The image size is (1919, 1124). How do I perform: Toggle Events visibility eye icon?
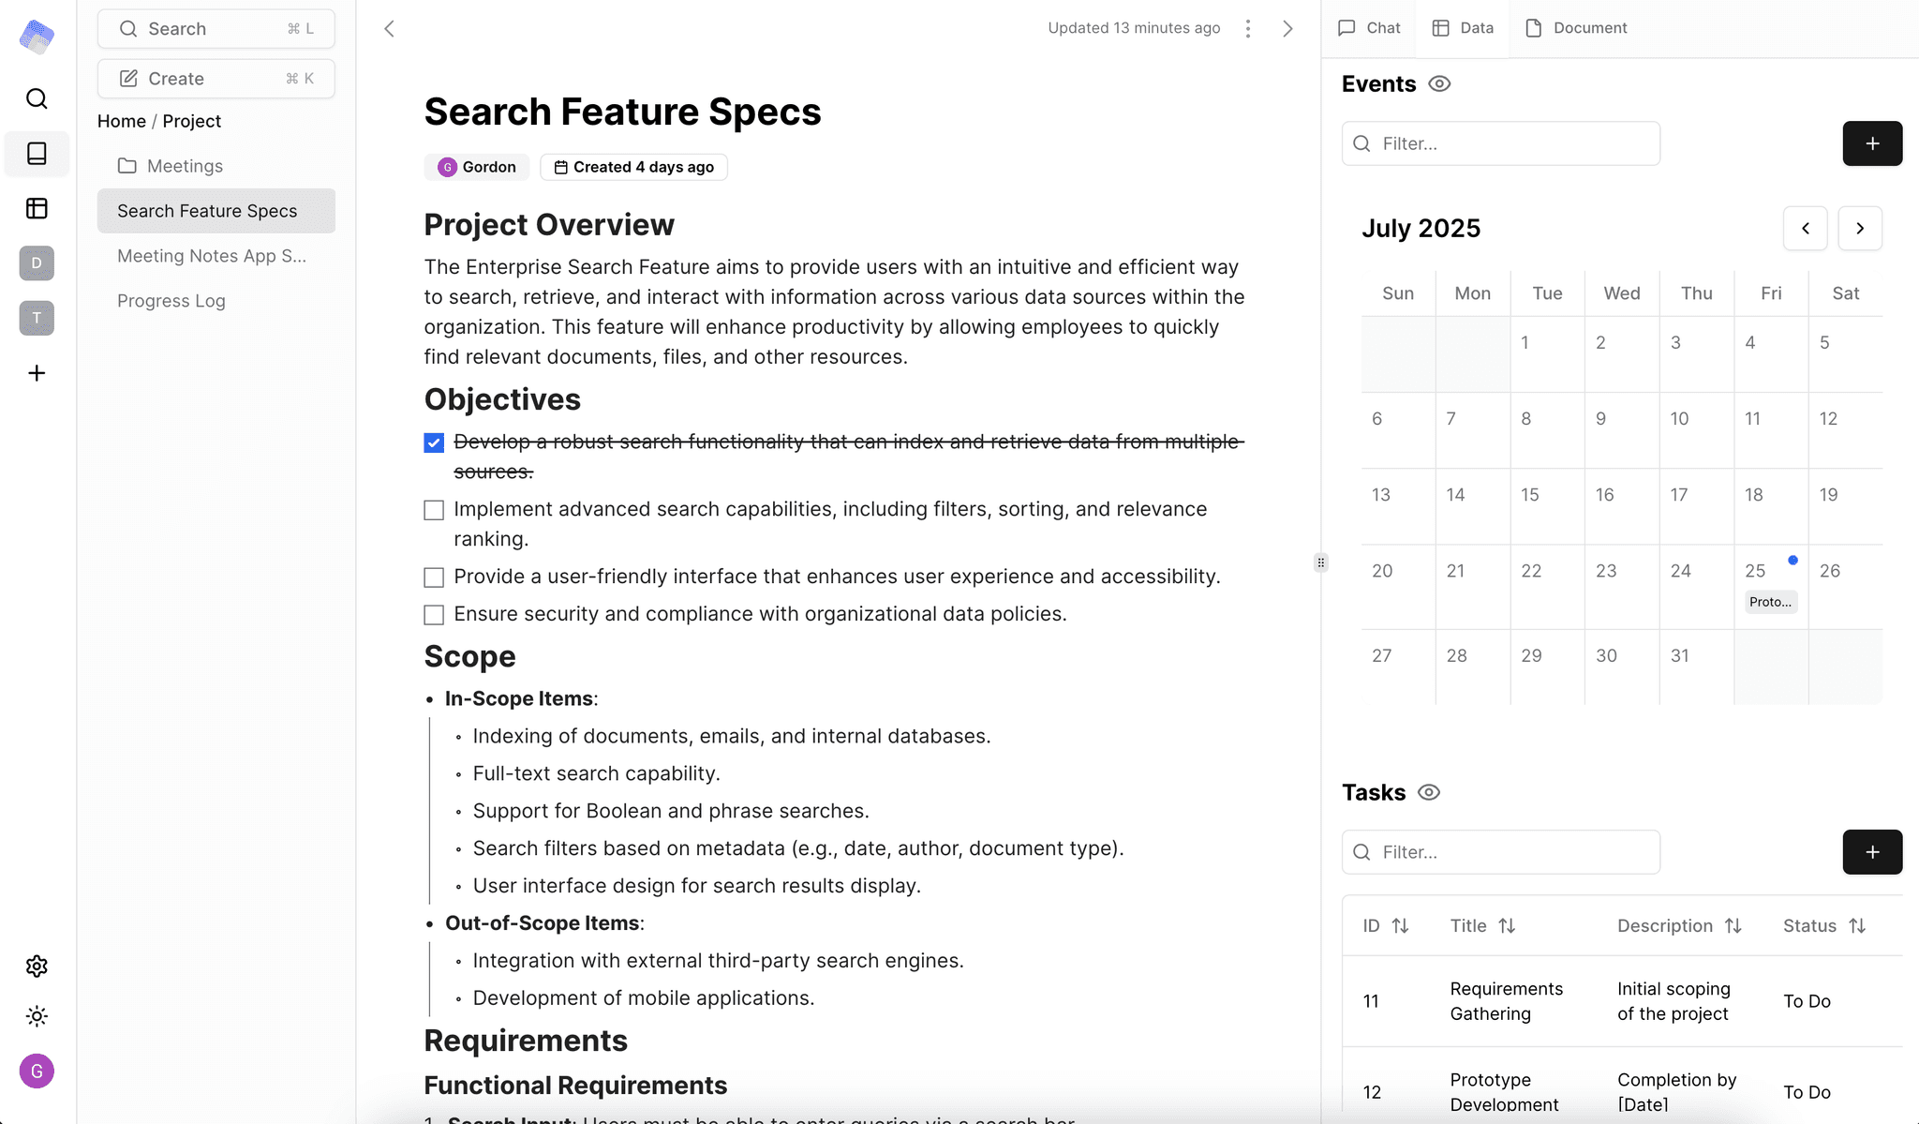pyautogui.click(x=1439, y=84)
